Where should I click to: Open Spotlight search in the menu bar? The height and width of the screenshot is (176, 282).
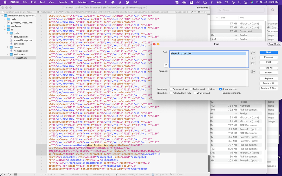tap(239, 2)
